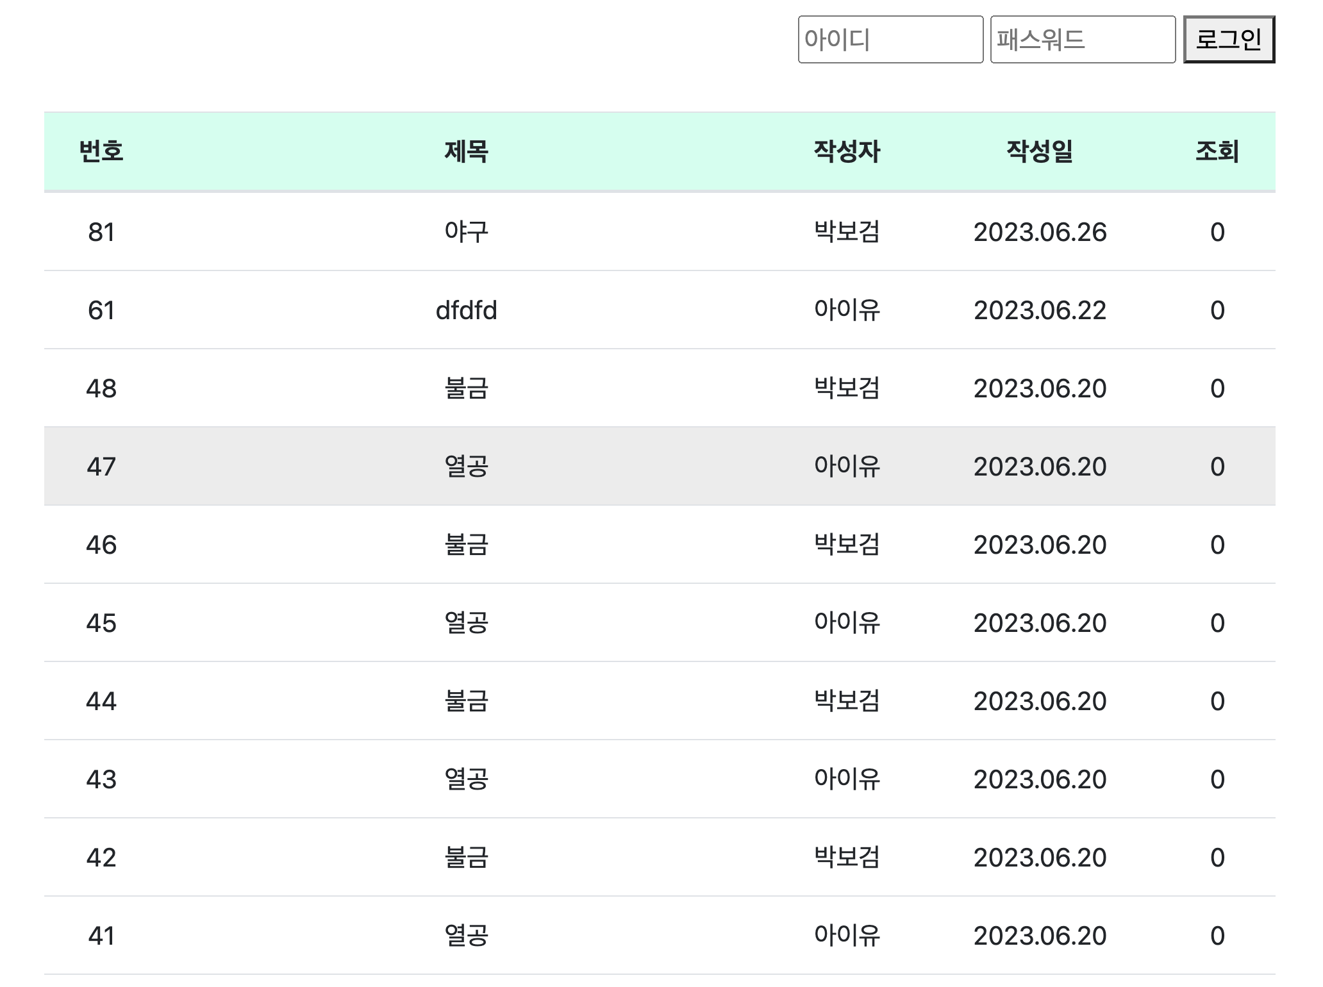Open post titled dfdfd
The image size is (1323, 987).
point(466,310)
